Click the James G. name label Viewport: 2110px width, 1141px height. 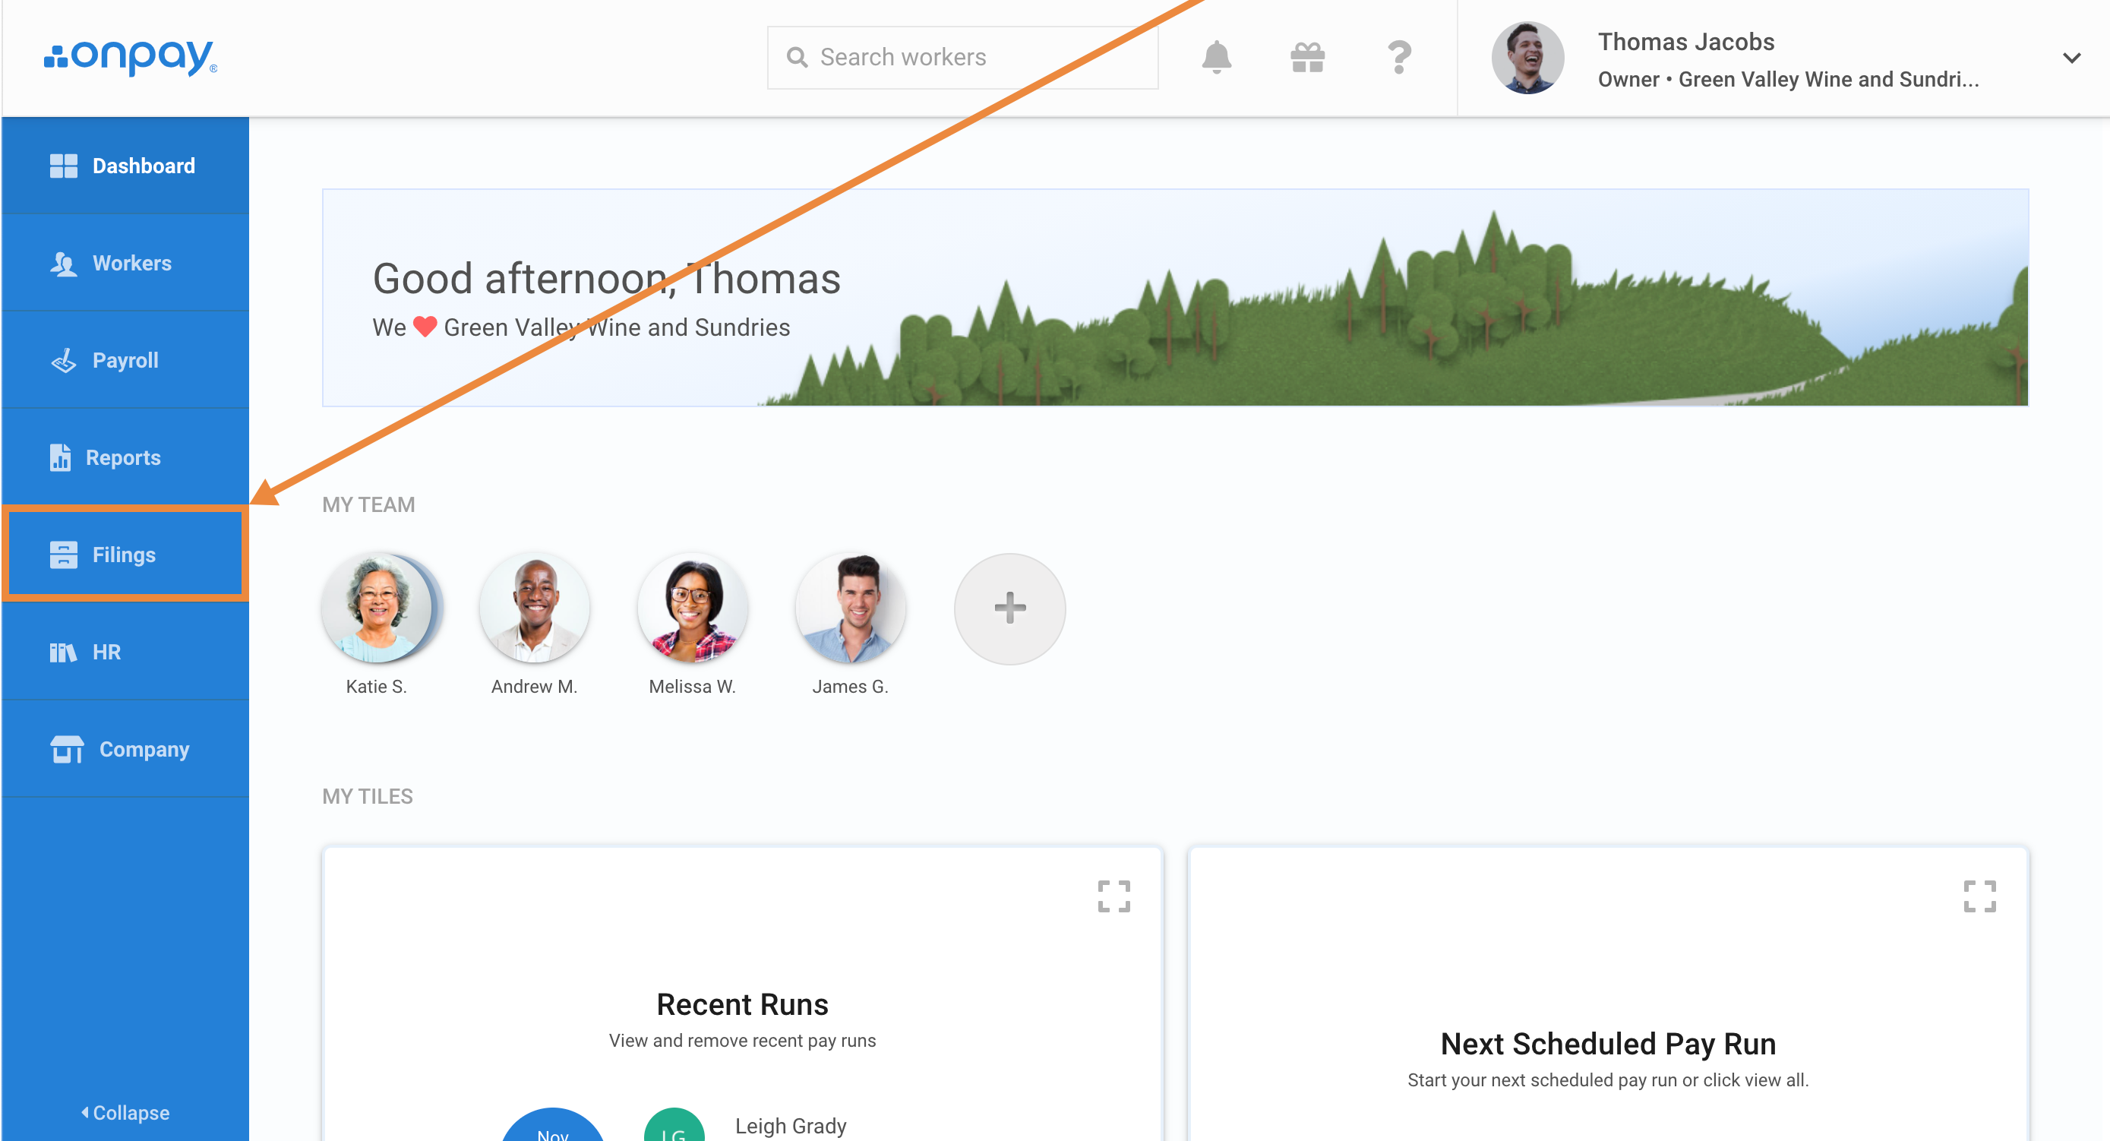pyautogui.click(x=850, y=687)
